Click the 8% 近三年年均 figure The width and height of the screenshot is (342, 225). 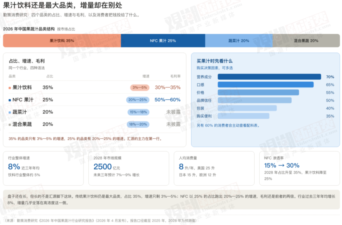24,167
